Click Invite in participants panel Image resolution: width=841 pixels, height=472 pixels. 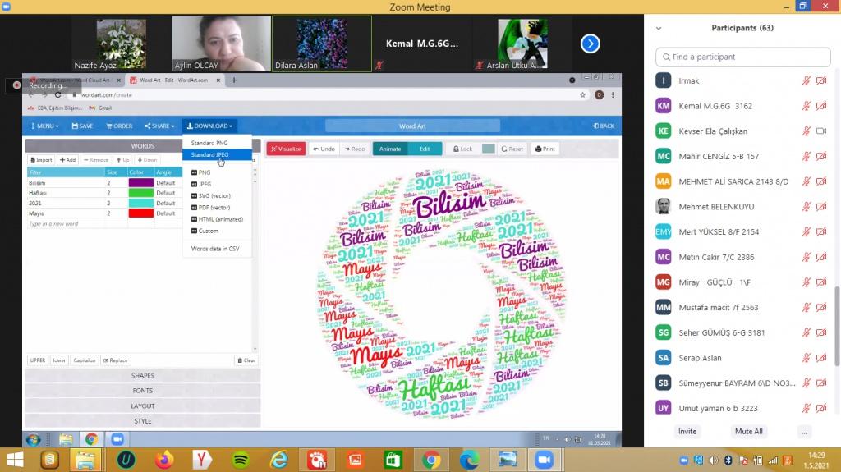[x=687, y=431]
